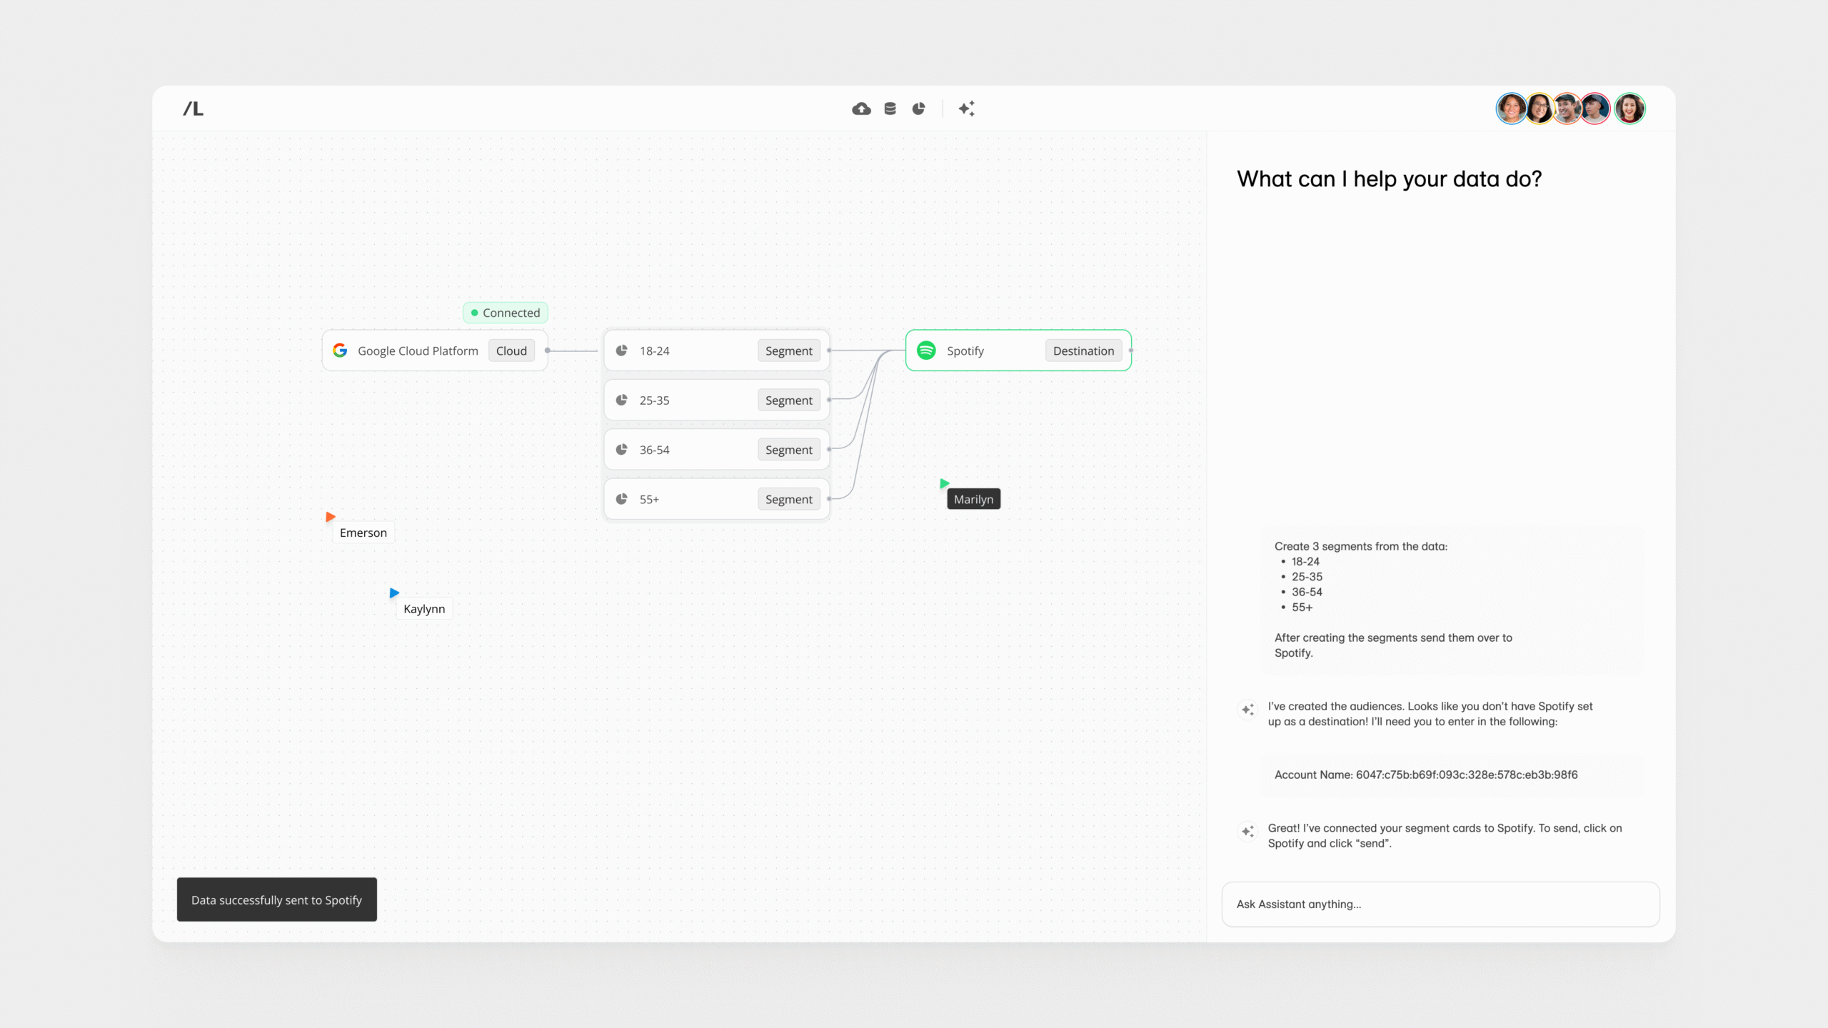This screenshot has width=1828, height=1028.
Task: Click the Spotify logo on the destination card
Action: [x=926, y=351]
